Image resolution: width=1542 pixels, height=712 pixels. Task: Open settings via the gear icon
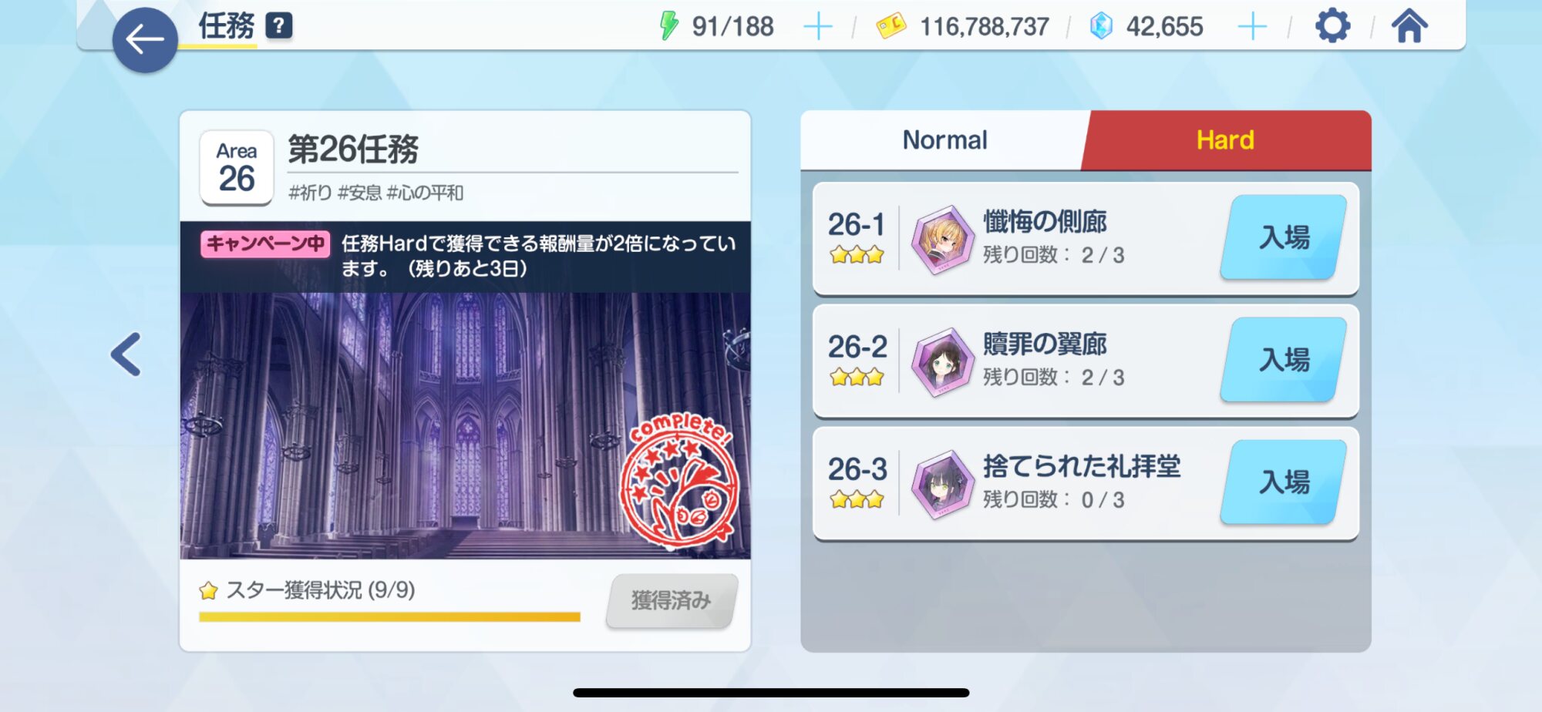1332,26
